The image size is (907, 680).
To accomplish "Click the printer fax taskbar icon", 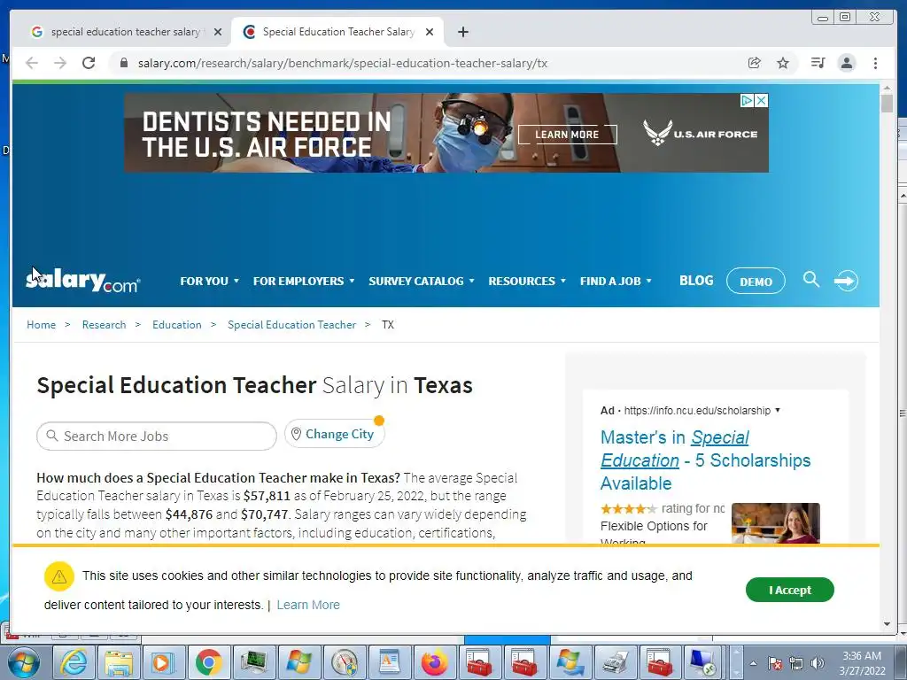I will (615, 662).
